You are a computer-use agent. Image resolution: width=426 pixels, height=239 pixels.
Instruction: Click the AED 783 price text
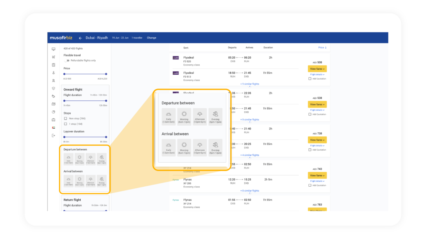click(317, 205)
